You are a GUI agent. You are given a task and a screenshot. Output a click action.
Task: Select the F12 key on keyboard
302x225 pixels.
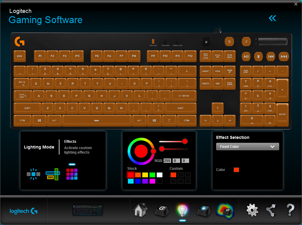[x=190, y=56]
